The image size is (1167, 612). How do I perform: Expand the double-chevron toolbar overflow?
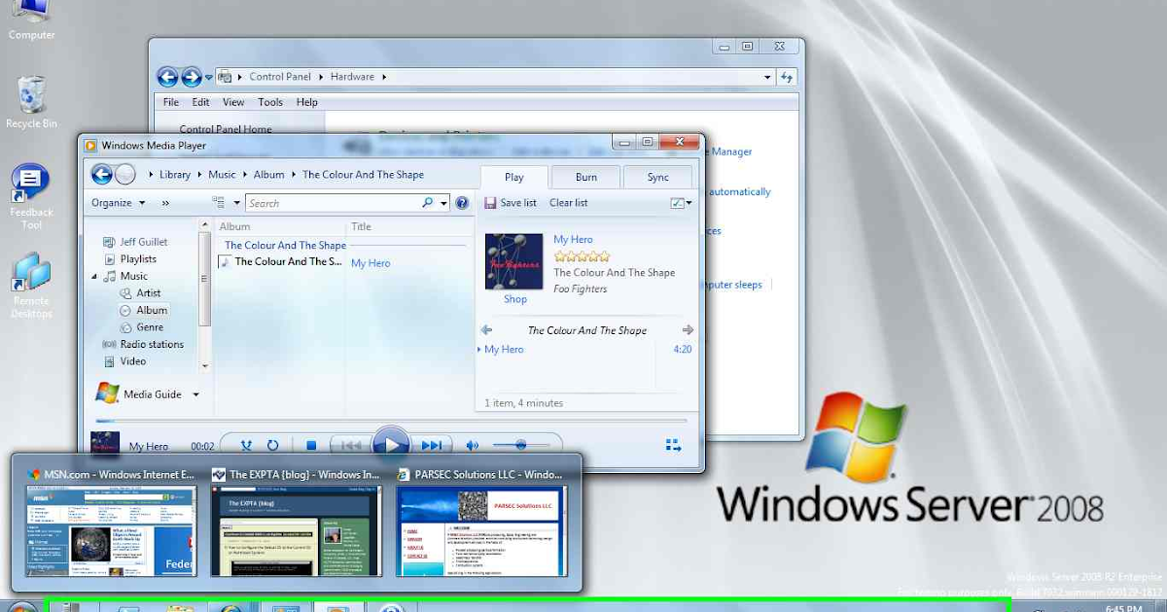pyautogui.click(x=165, y=203)
